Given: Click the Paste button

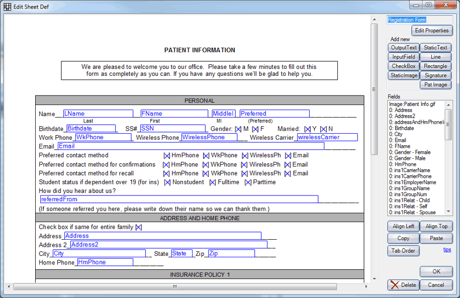Looking at the screenshot, I should tap(436, 239).
